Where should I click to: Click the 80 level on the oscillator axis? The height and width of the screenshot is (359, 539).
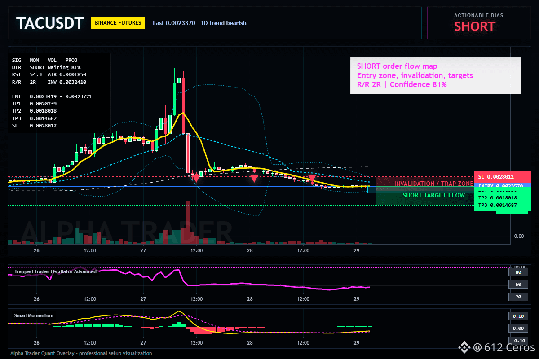(x=518, y=272)
